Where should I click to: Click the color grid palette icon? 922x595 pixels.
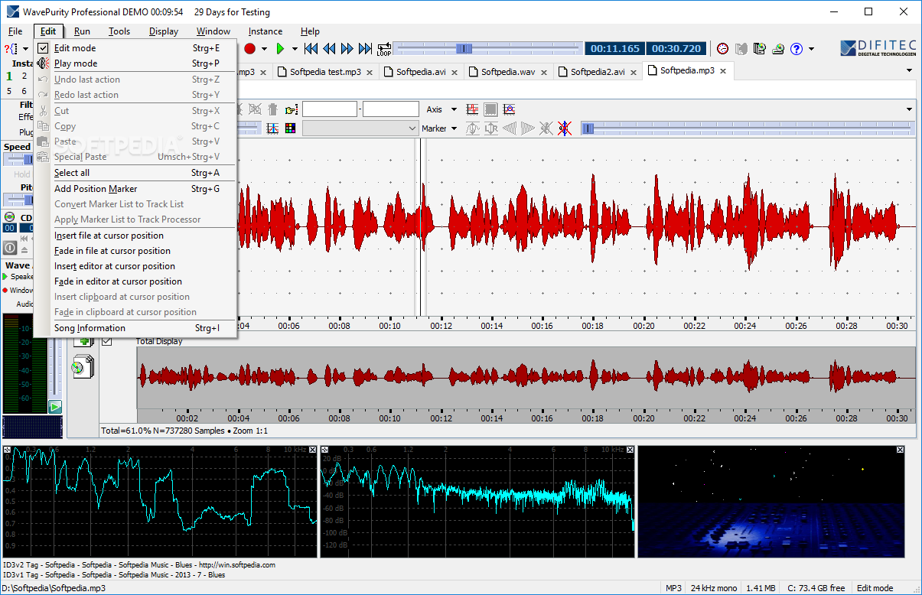point(290,128)
